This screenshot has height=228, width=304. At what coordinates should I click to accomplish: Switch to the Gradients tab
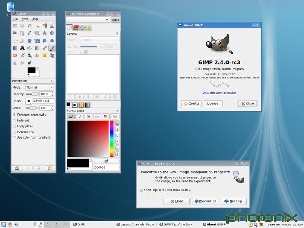pyautogui.click(x=87, y=105)
